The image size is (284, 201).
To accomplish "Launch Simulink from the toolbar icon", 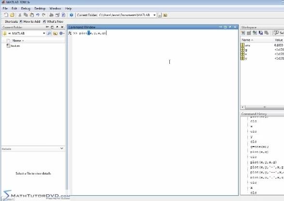I will [51, 15].
